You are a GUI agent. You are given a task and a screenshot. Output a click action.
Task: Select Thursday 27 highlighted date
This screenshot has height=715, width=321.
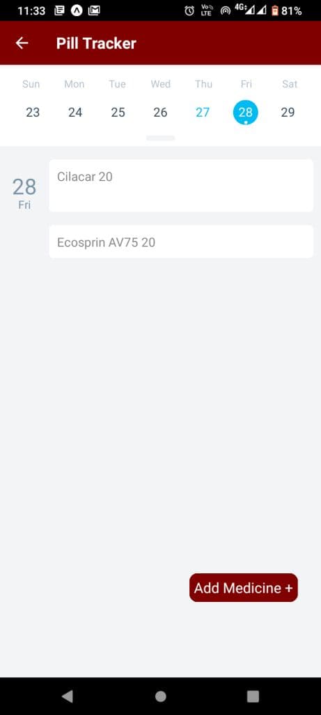pyautogui.click(x=203, y=112)
